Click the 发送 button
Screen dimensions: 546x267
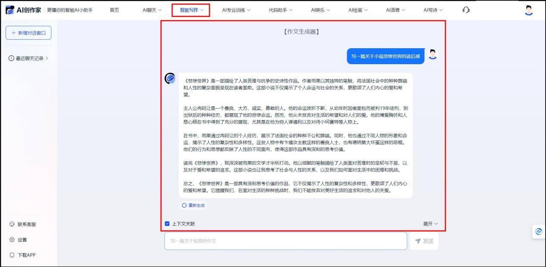pyautogui.click(x=424, y=241)
